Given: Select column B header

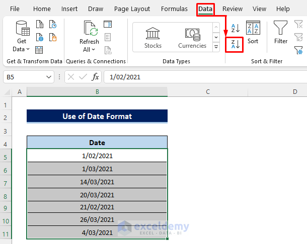Looking at the screenshot, I should [97, 91].
